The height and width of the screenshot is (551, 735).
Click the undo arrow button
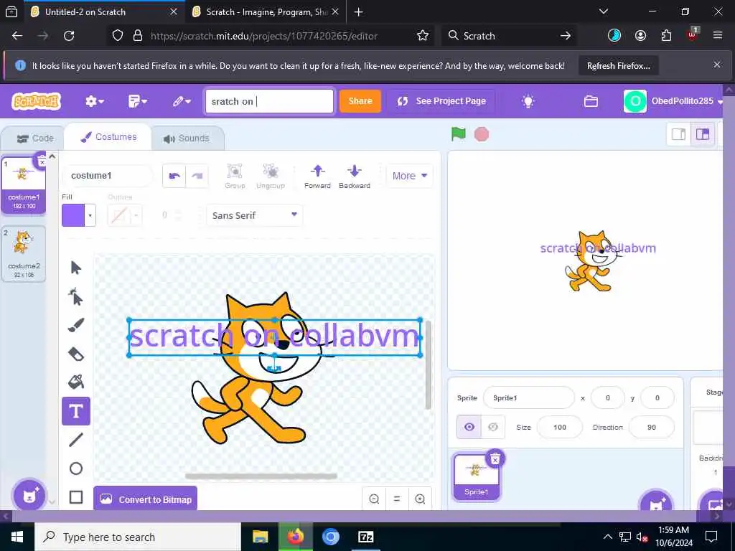point(174,176)
